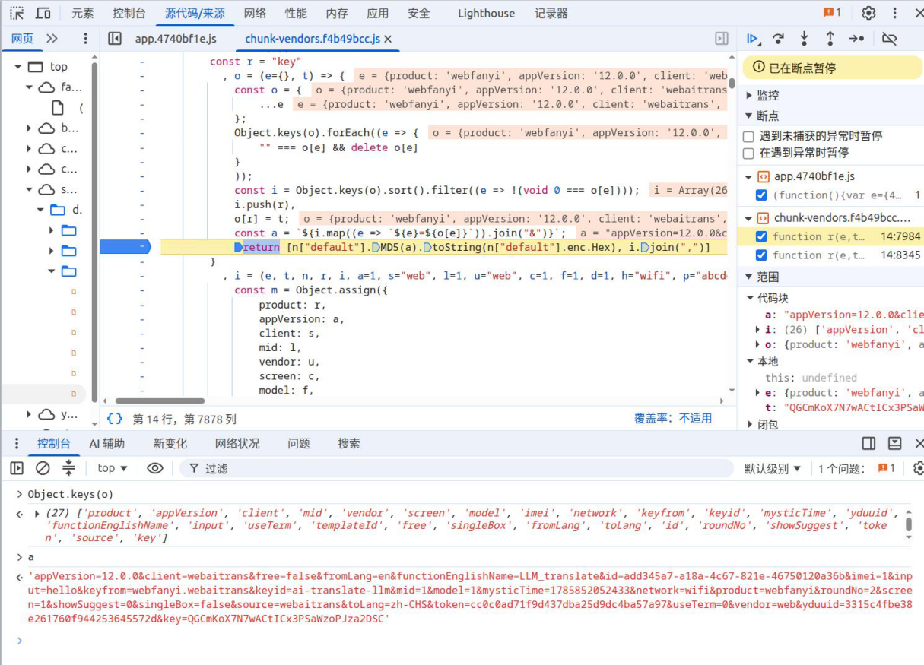Open the log level 默认级别 dropdown

[x=773, y=468]
